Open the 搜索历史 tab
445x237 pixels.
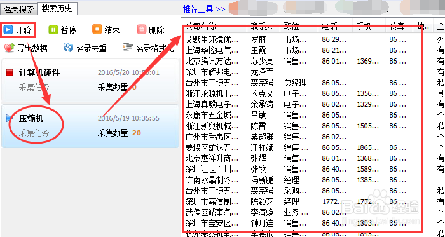point(57,8)
